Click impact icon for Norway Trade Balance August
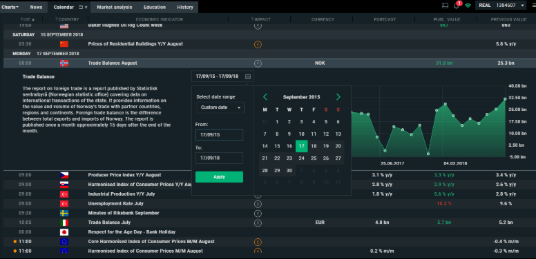 258,63
